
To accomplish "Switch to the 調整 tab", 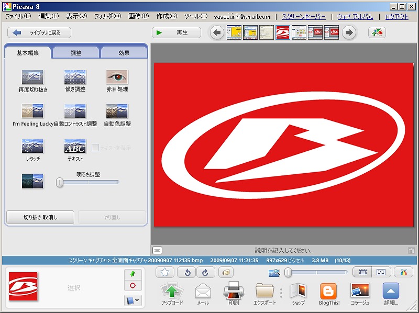I will (76, 53).
